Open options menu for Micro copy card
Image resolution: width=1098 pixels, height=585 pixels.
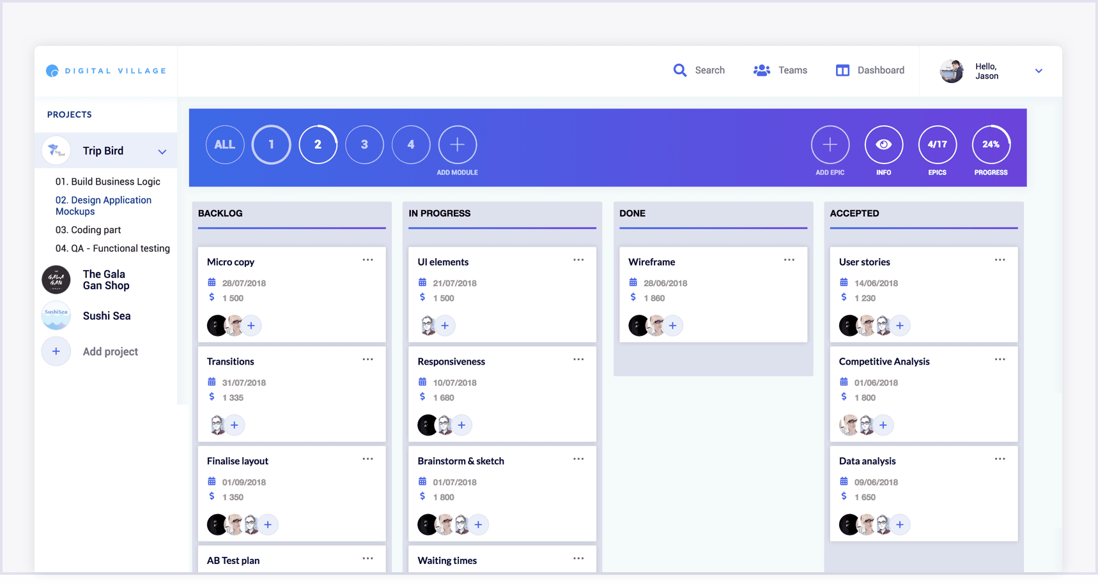pyautogui.click(x=368, y=260)
